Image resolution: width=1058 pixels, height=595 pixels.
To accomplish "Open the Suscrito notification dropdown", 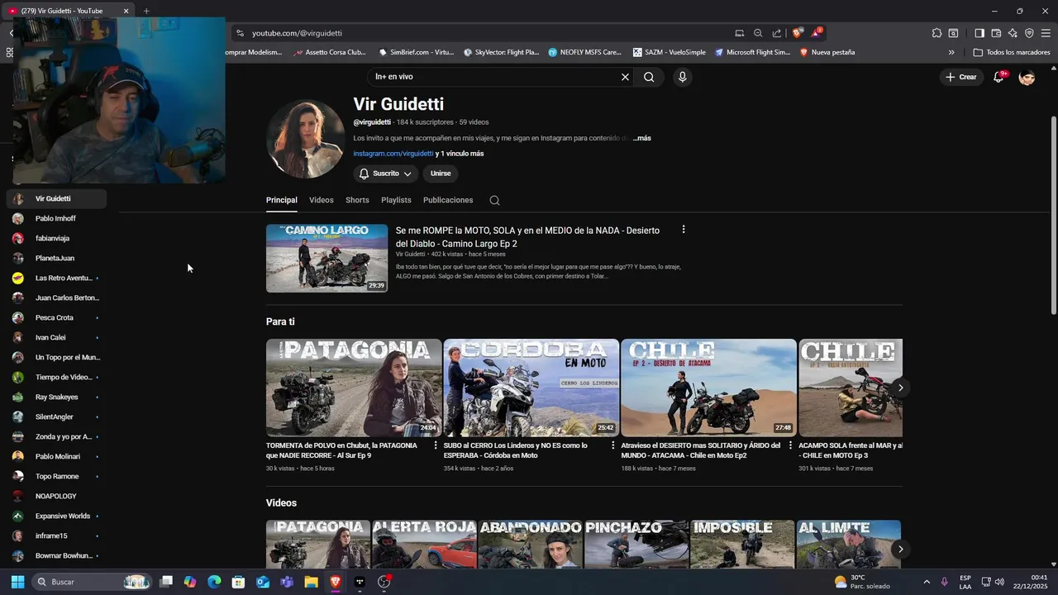I will tap(385, 174).
